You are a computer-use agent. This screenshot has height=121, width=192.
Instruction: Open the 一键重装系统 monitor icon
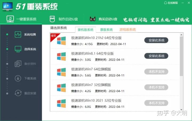(x=10, y=19)
